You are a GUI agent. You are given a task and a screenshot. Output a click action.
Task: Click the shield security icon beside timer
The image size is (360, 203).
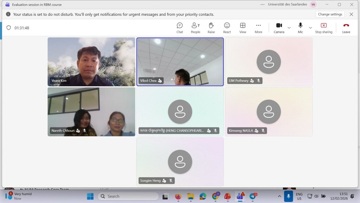9,28
